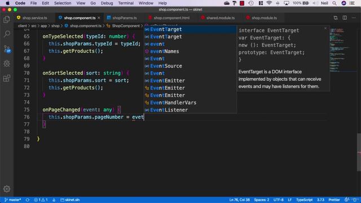
Task: Click the Synchronize Changes icon in status bar
Action: click(28, 200)
